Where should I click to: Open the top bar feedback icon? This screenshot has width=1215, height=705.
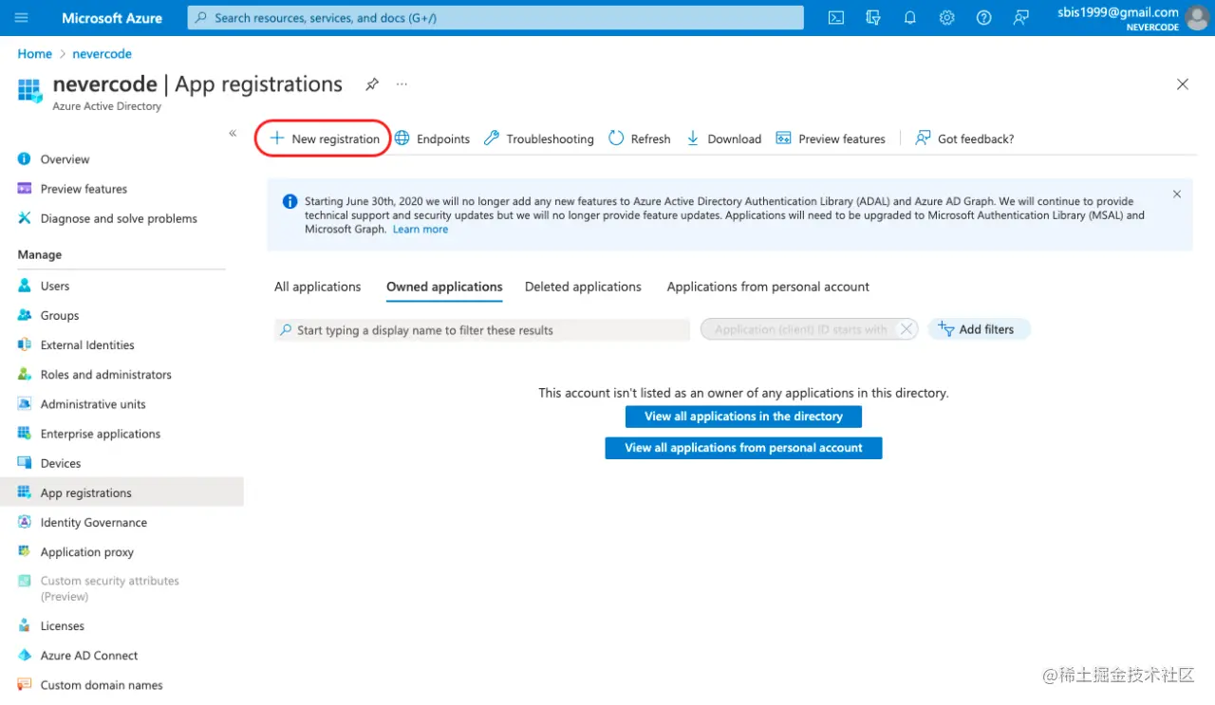tap(1020, 17)
